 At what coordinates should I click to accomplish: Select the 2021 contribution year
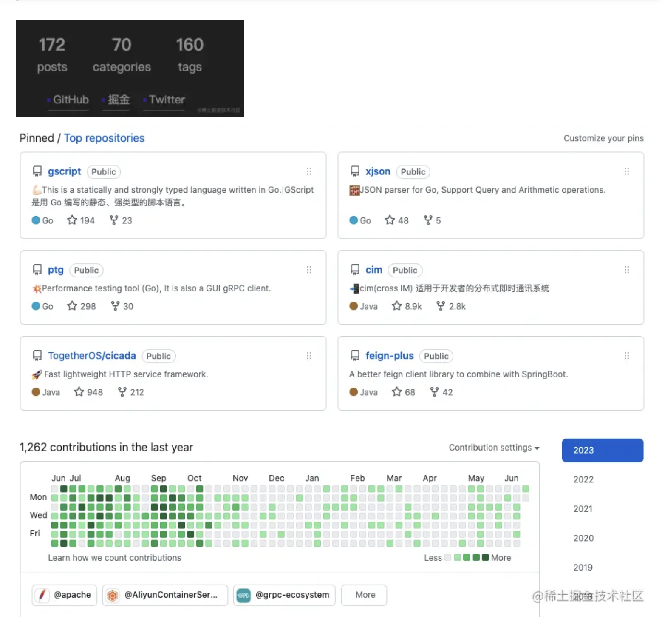point(583,509)
